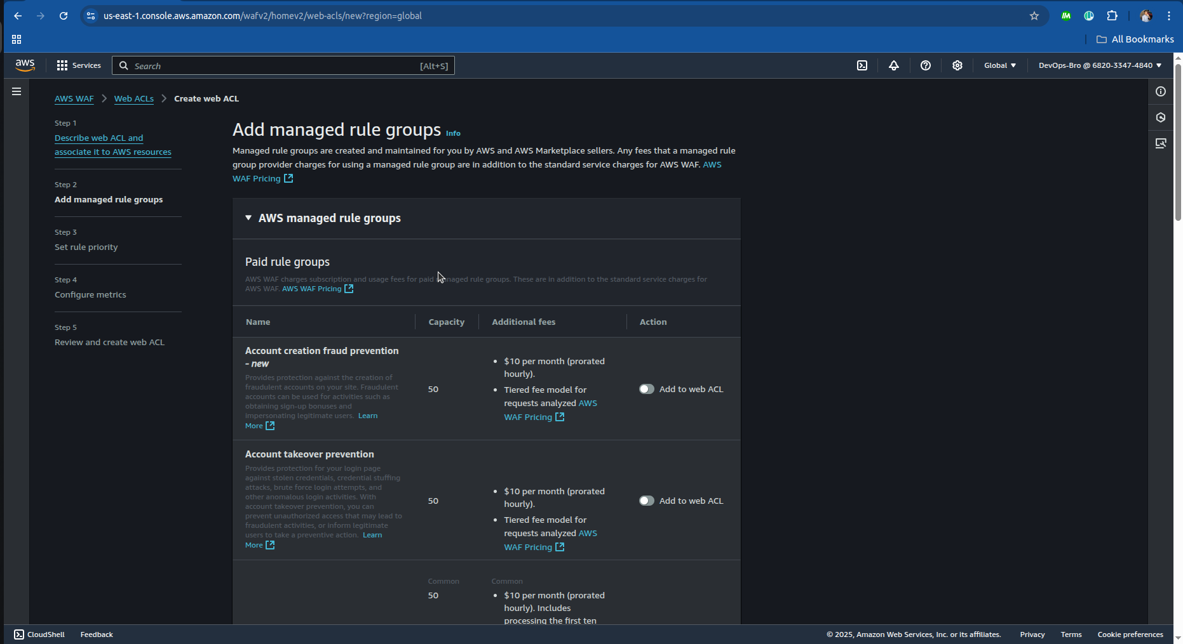Enable Account takeover prevention toggle
Image resolution: width=1183 pixels, height=644 pixels.
pos(647,501)
